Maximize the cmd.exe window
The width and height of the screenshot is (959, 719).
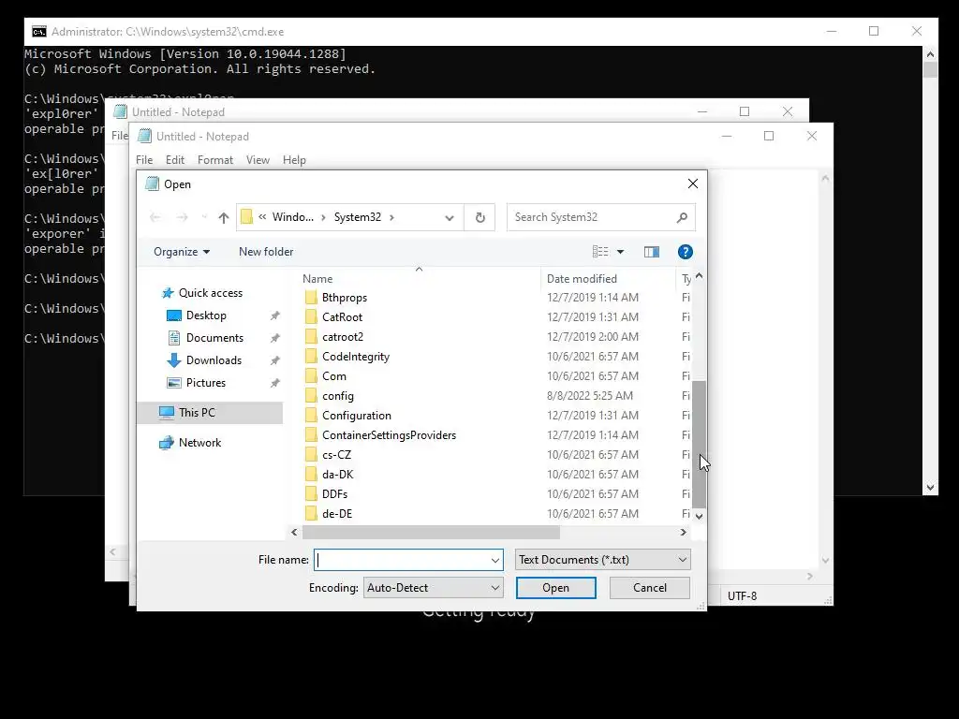coord(874,31)
